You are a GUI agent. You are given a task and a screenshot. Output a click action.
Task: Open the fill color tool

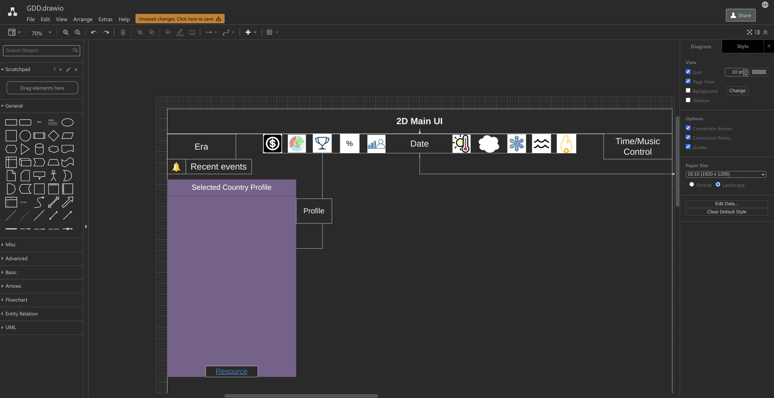click(167, 32)
